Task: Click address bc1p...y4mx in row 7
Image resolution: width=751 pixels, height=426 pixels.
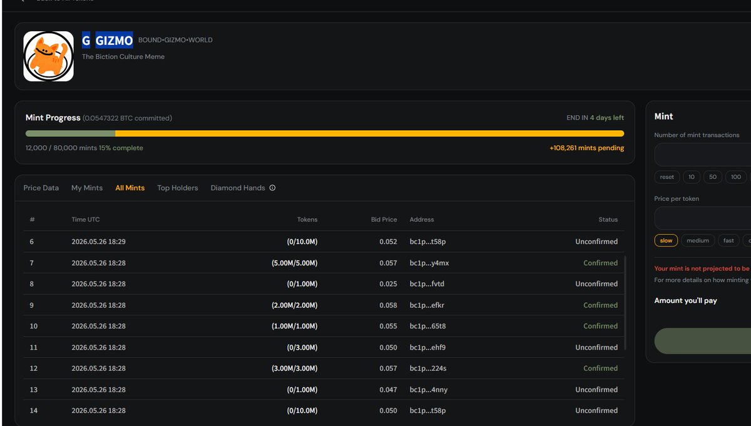Action: [x=429, y=263]
